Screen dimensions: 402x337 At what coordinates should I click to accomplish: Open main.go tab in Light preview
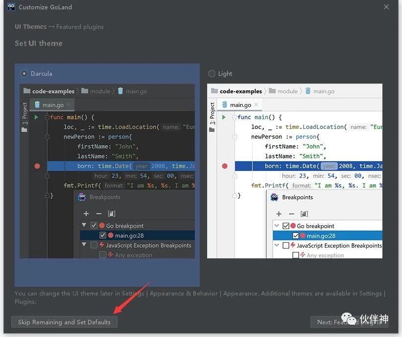coord(240,105)
